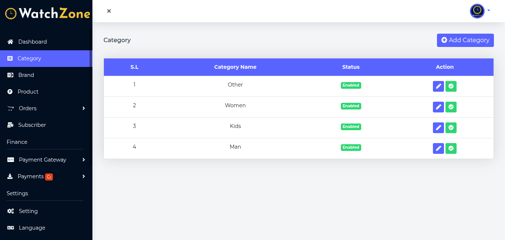Edit the Kids category via pencil icon
Screen dimensions: 505x240
pos(438,128)
